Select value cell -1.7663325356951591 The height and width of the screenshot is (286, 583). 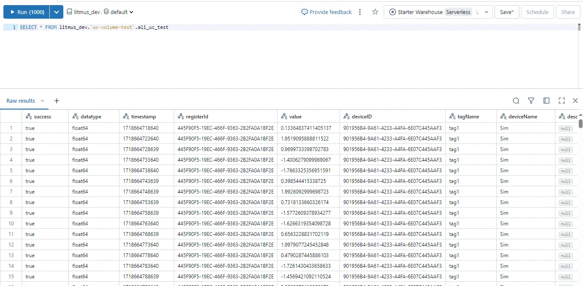pos(308,170)
